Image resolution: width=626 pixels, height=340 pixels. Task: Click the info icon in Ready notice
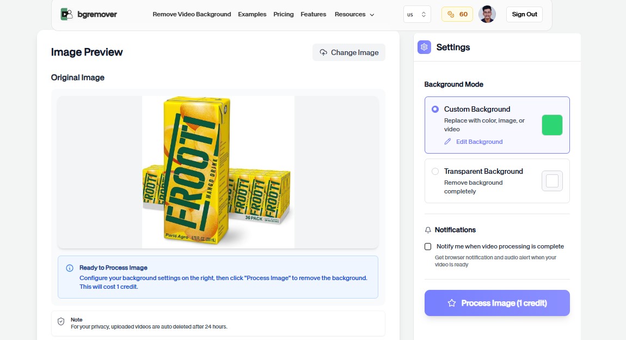point(70,268)
